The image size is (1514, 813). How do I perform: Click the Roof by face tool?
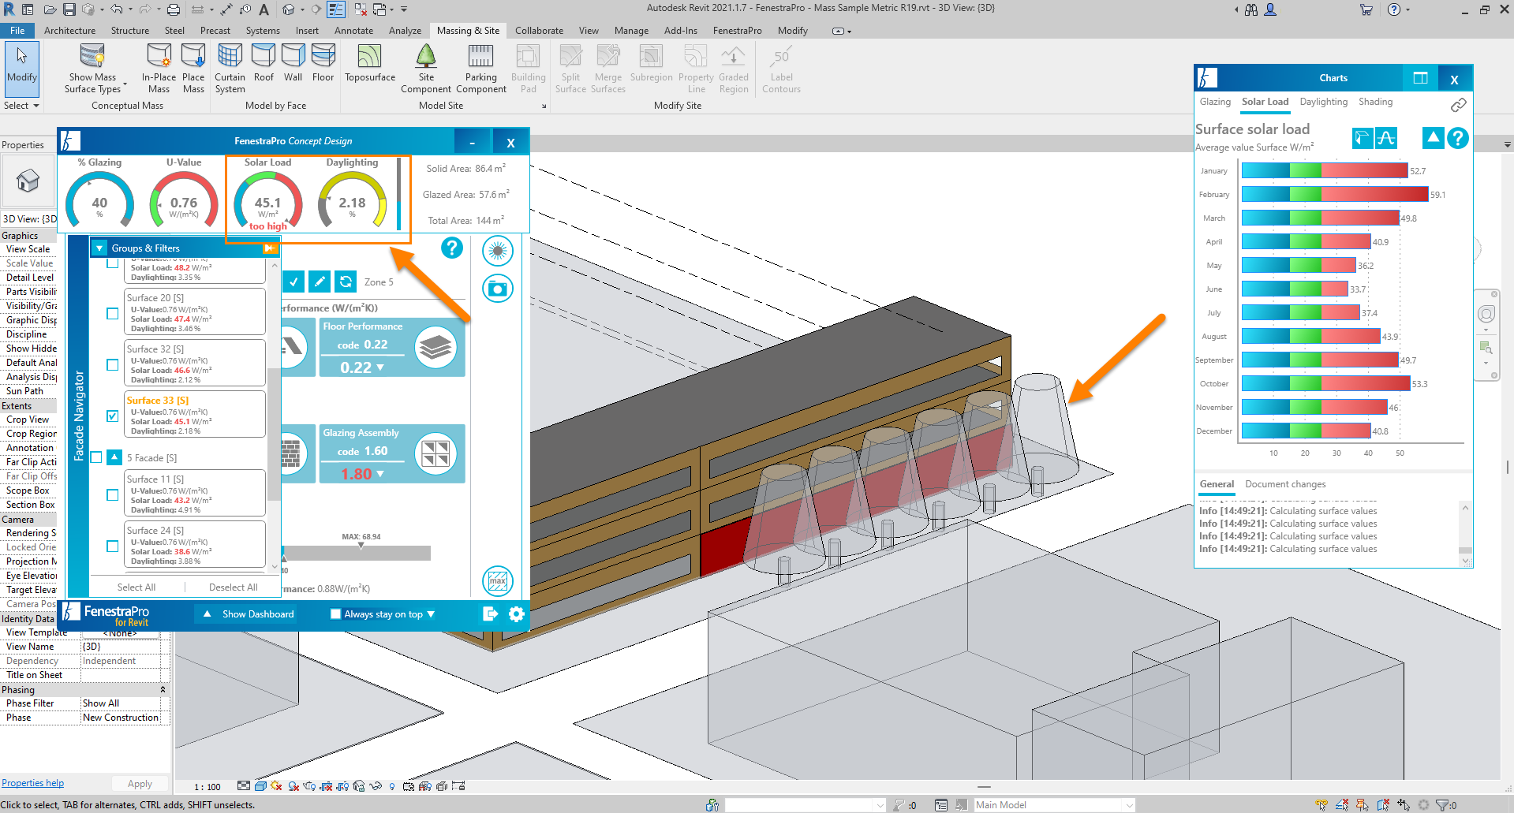(264, 63)
